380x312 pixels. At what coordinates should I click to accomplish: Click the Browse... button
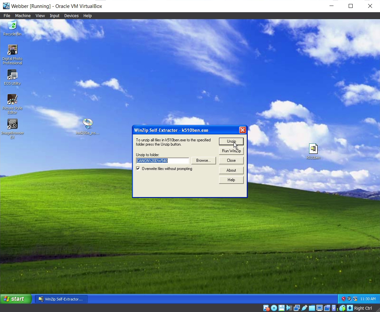pos(203,160)
